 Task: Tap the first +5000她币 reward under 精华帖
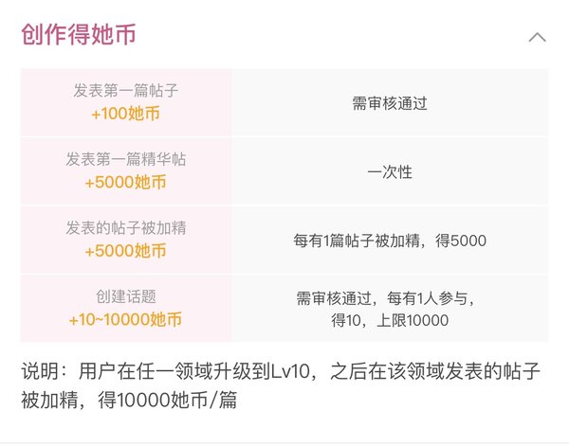[x=125, y=182]
